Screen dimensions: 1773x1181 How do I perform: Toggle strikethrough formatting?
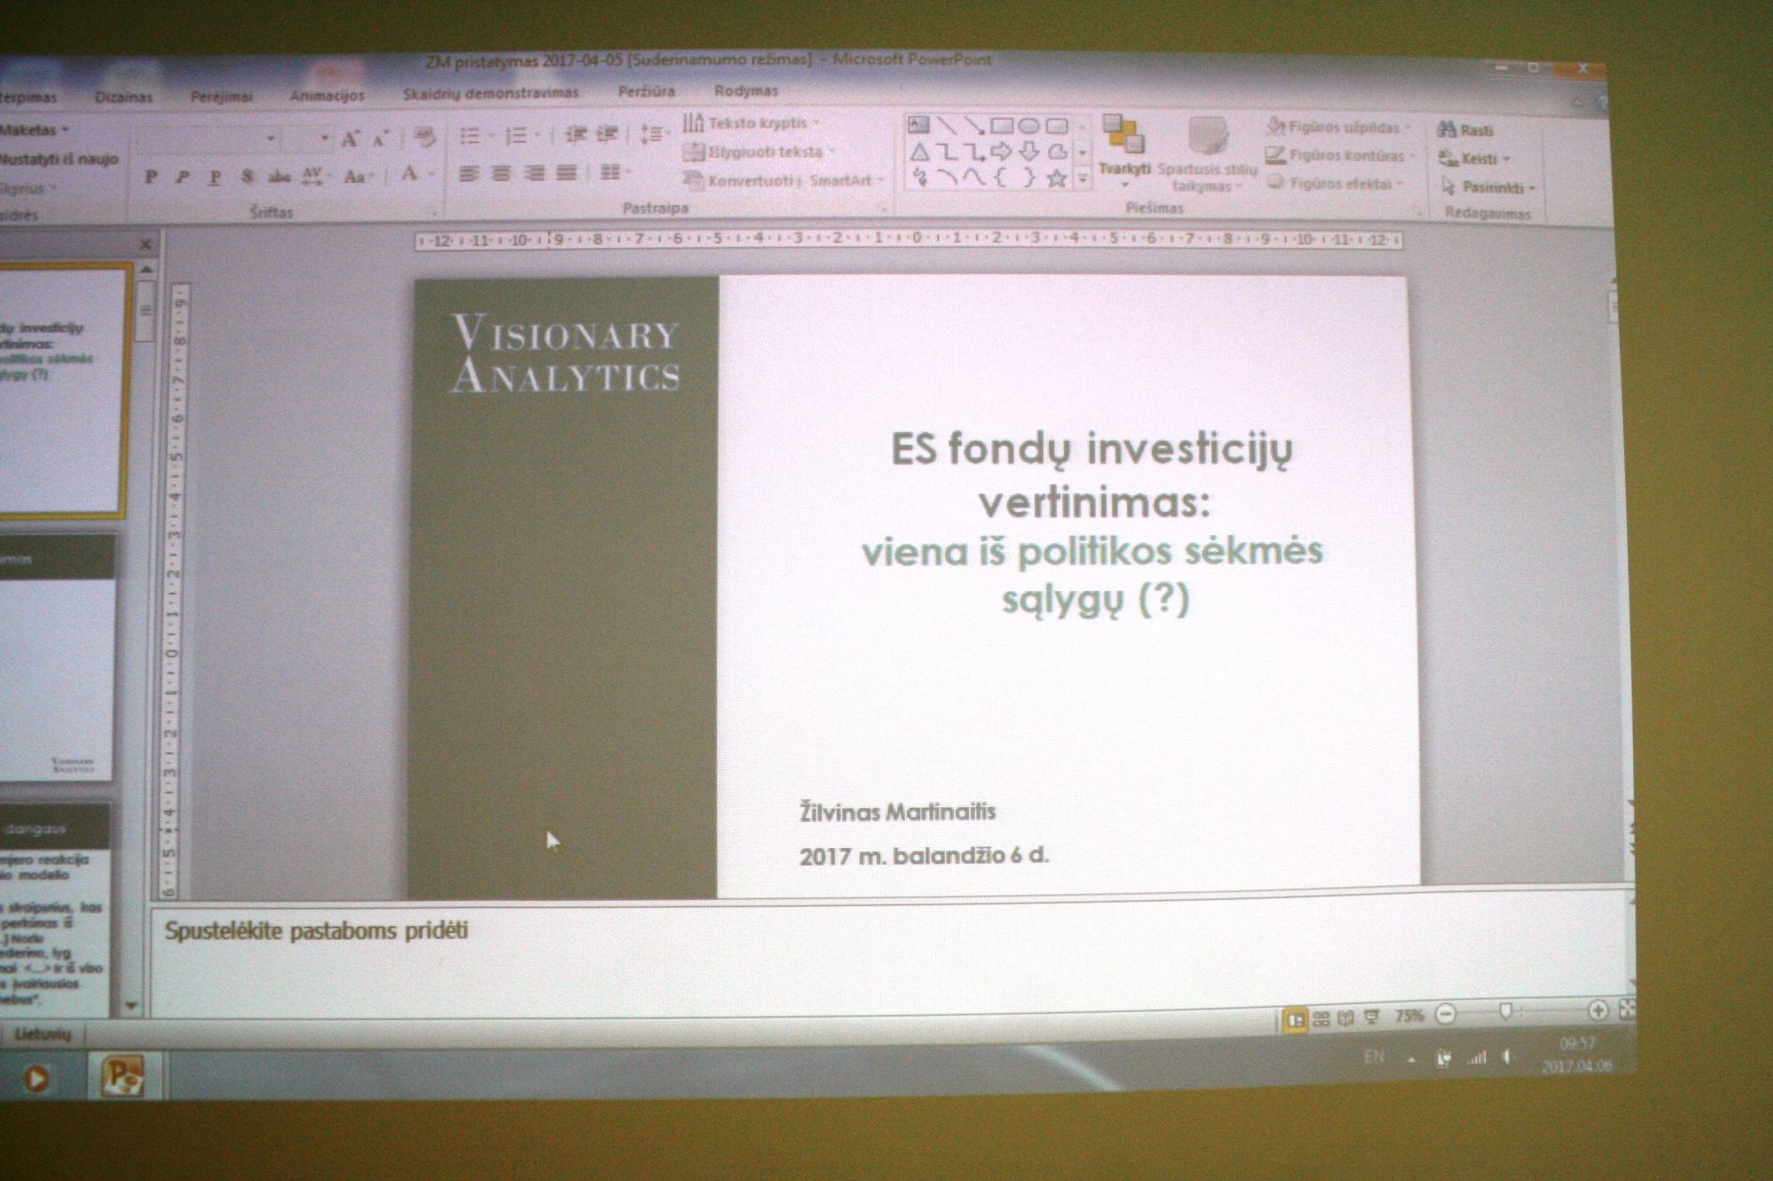[279, 177]
